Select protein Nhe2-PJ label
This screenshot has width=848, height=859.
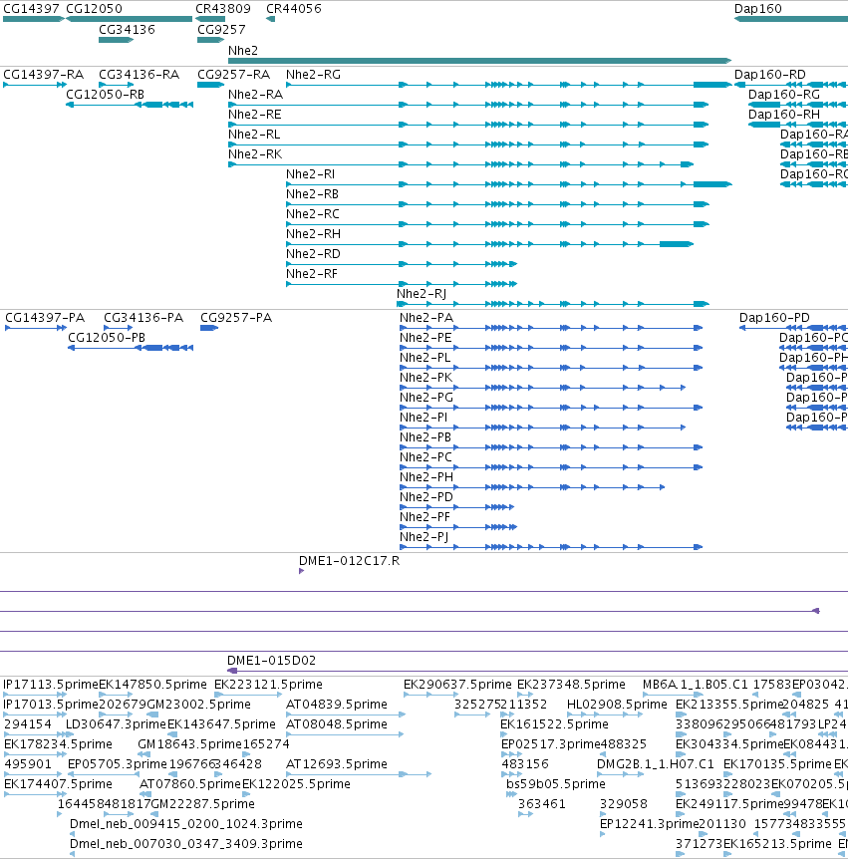pos(424,537)
